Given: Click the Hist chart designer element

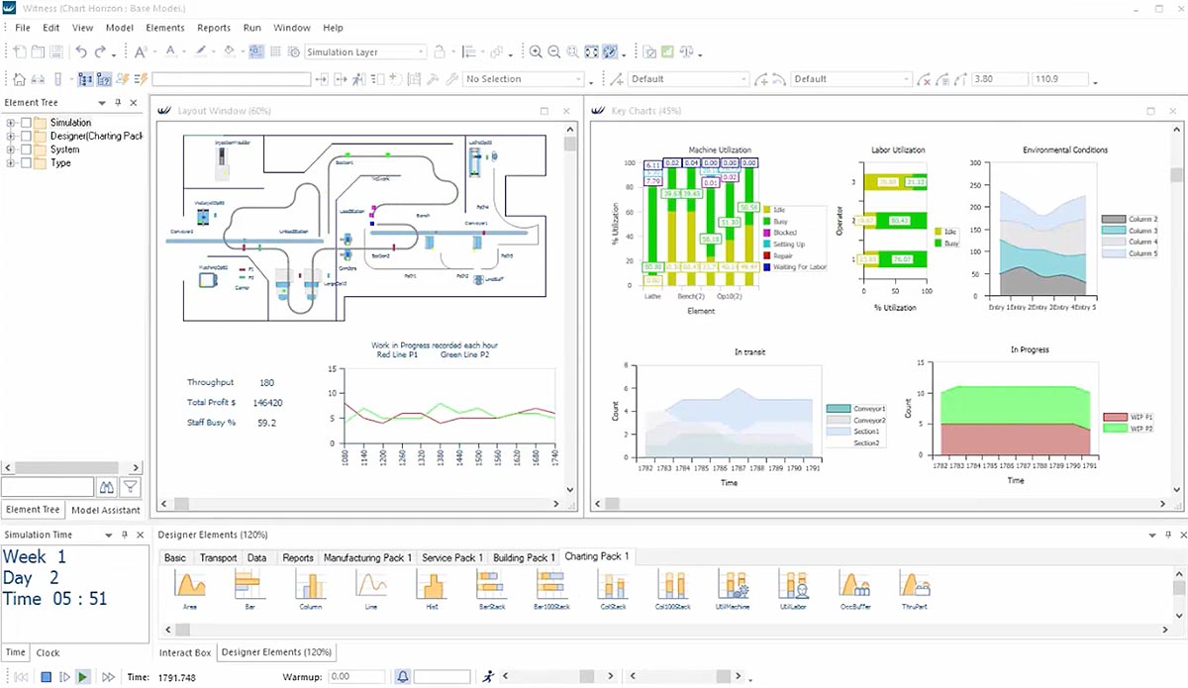Looking at the screenshot, I should 432,586.
